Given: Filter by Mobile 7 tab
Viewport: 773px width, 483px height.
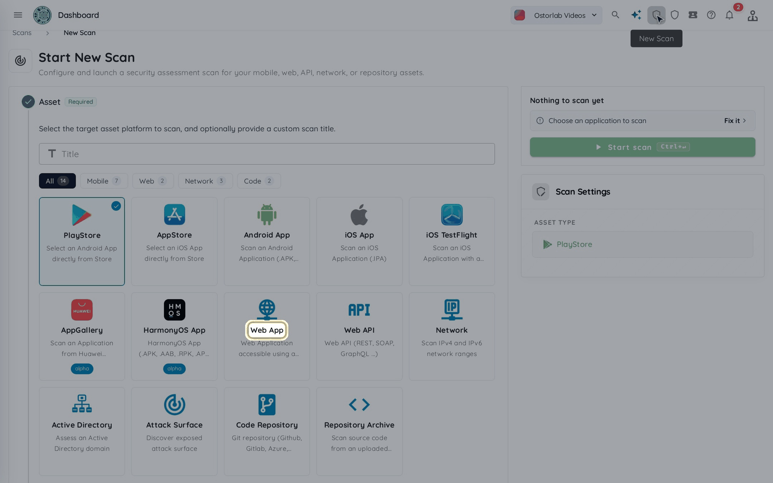Looking at the screenshot, I should [x=104, y=181].
